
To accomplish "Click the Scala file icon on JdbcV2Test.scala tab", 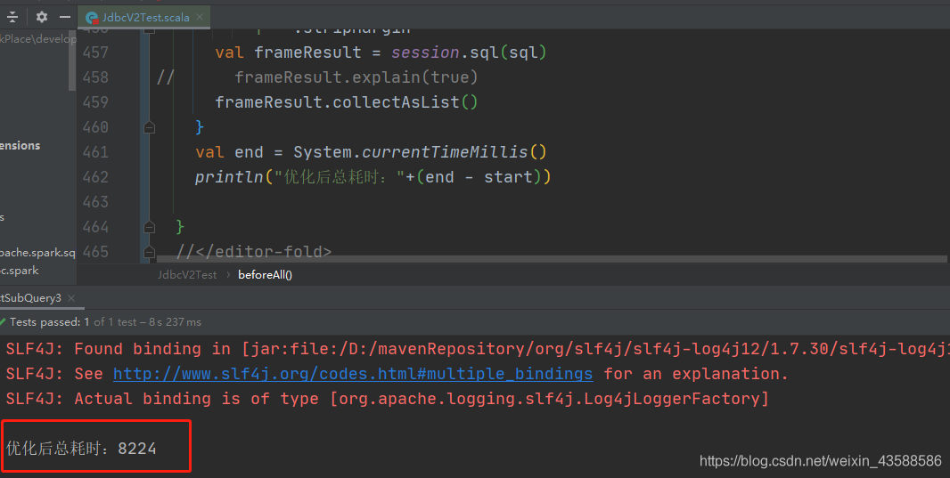I will pyautogui.click(x=92, y=18).
